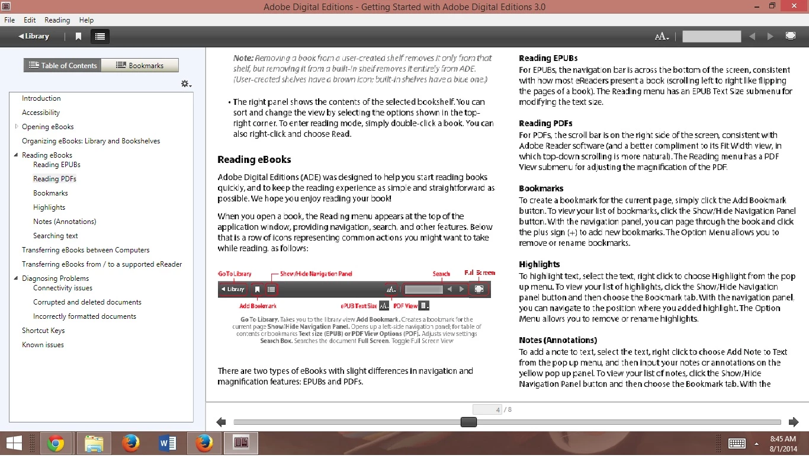Click the search box in the toolbar
This screenshot has width=809, height=474.
click(x=711, y=36)
